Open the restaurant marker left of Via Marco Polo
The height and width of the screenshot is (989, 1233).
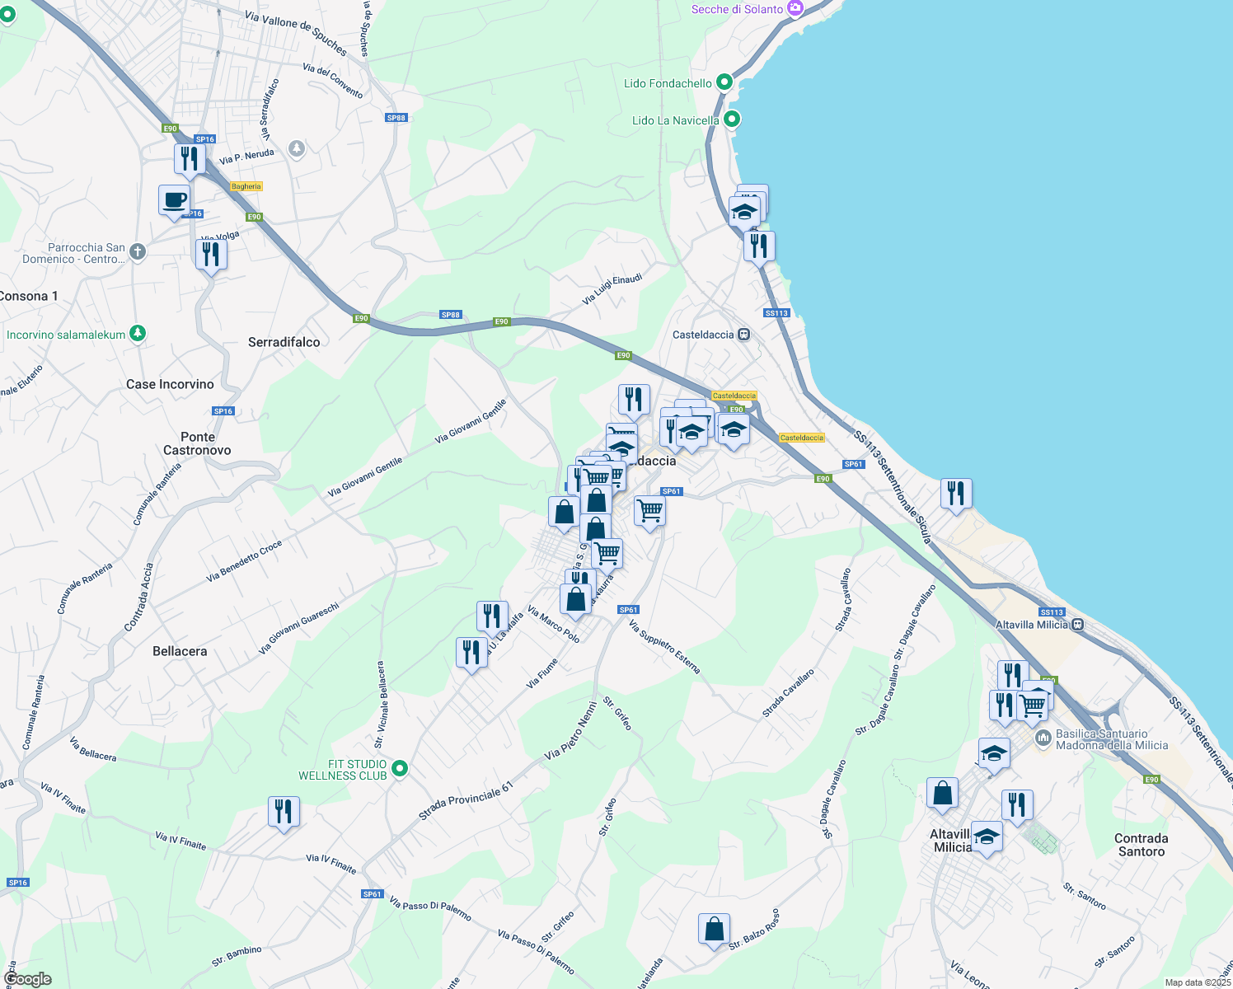click(x=492, y=617)
